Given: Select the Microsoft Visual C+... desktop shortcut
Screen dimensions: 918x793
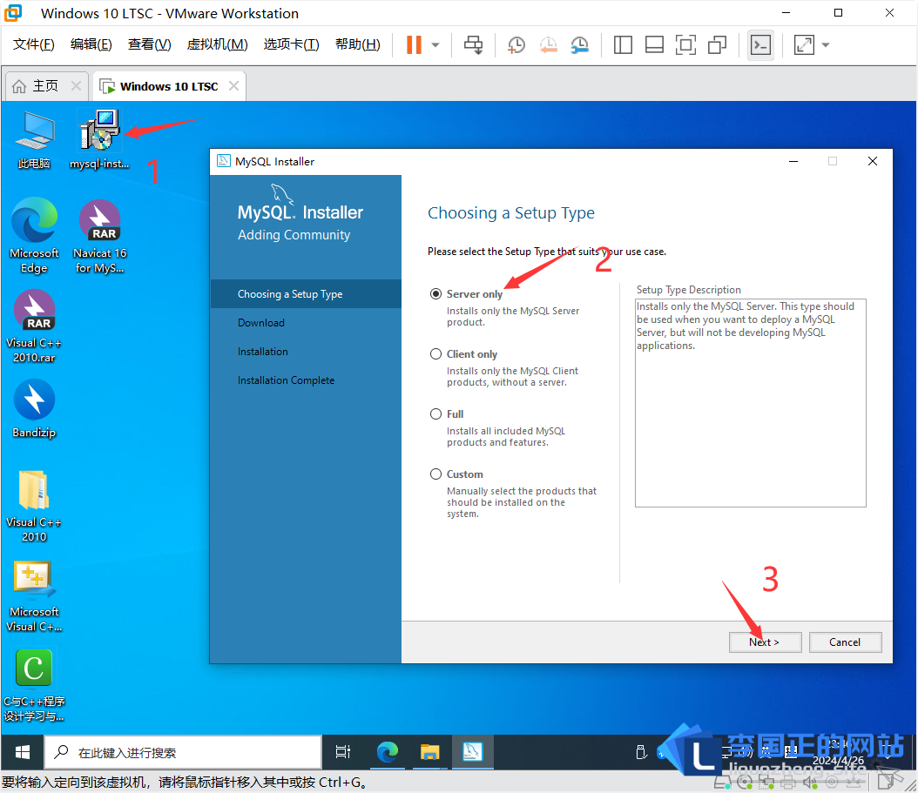Looking at the screenshot, I should [x=34, y=596].
